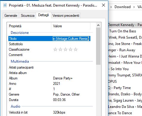142x116 pixels.
Task: Click the duration value 00:03:36
Action: [x=59, y=100]
